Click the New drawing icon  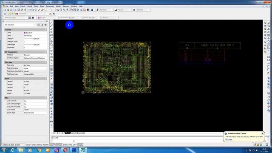click(x=5, y=10)
